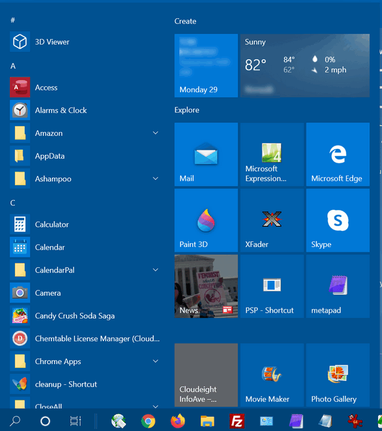Open Movie Maker tile
The height and width of the screenshot is (431, 382).
tap(272, 375)
